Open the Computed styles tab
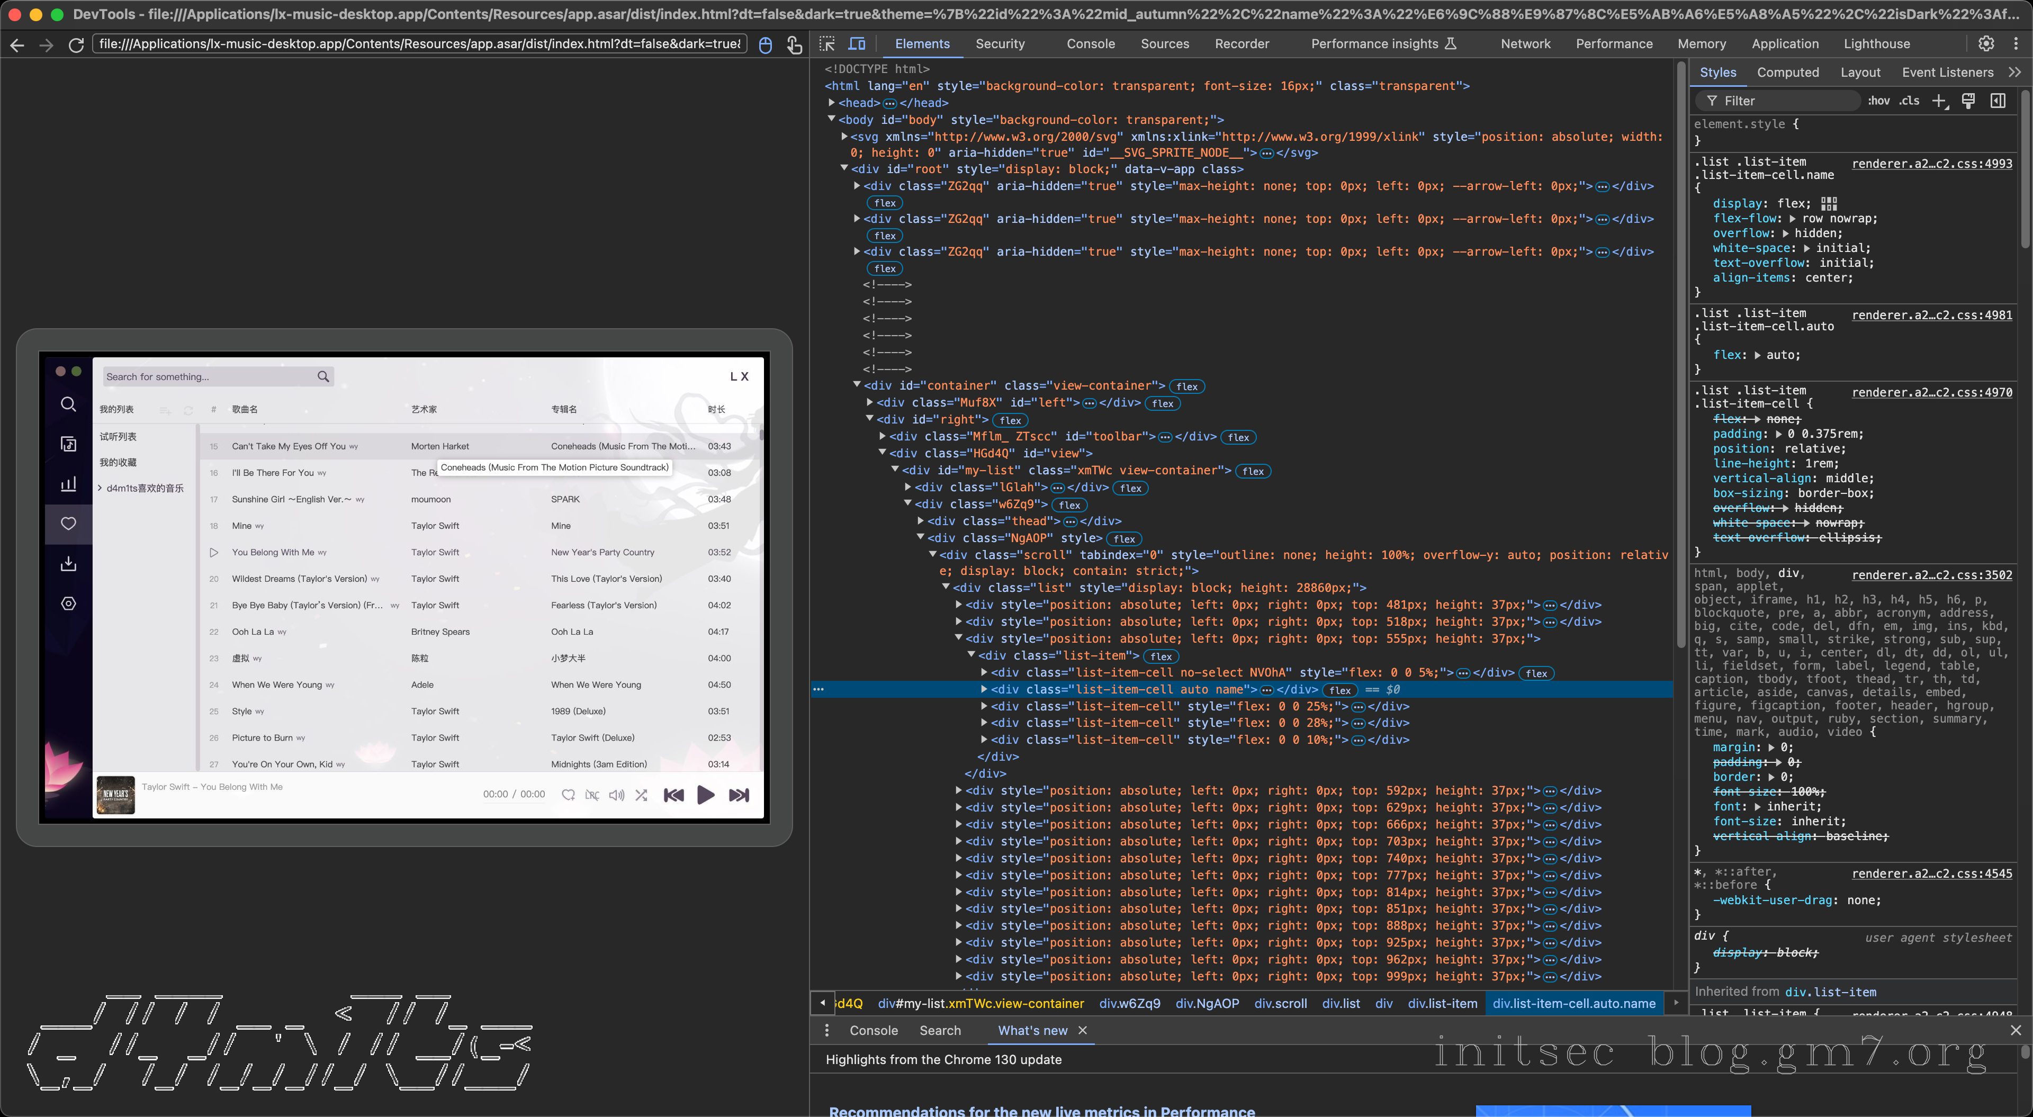This screenshot has height=1117, width=2033. point(1787,73)
